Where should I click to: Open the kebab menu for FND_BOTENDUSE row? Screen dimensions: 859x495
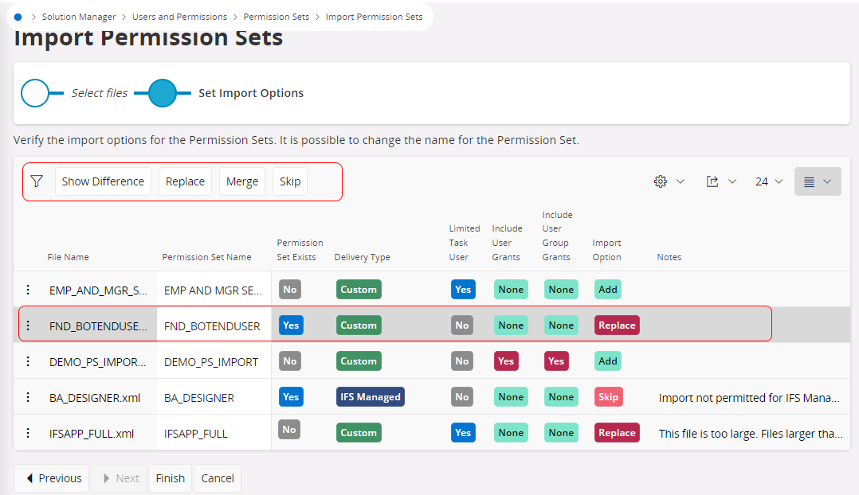click(28, 325)
